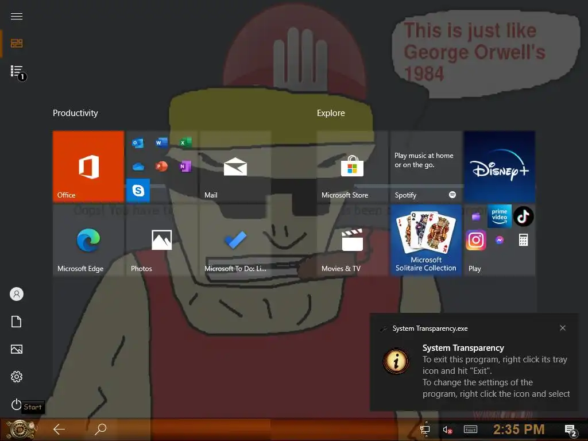Open the Mail tile
588x441 pixels.
pos(235,167)
